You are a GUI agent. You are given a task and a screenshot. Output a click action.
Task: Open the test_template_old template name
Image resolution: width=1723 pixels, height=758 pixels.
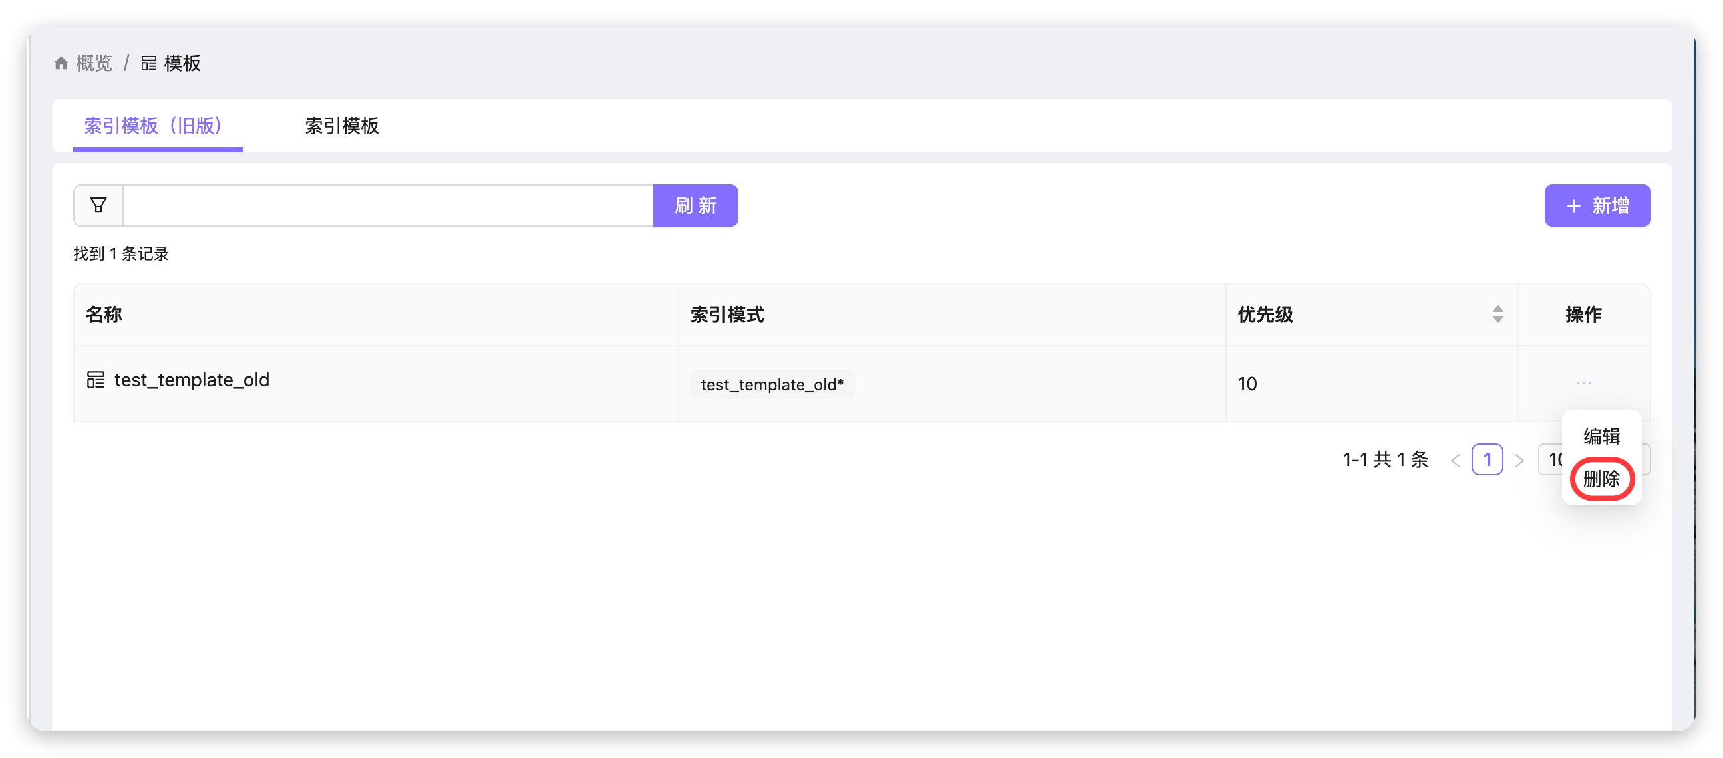click(192, 380)
